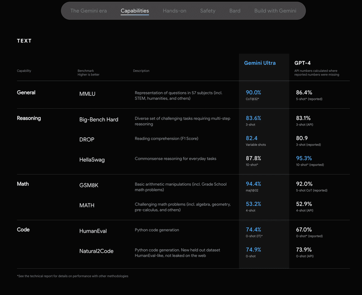Viewport: 362px width, 295px height.
Task: Click the 80.9 DROP score
Action: pyautogui.click(x=302, y=138)
